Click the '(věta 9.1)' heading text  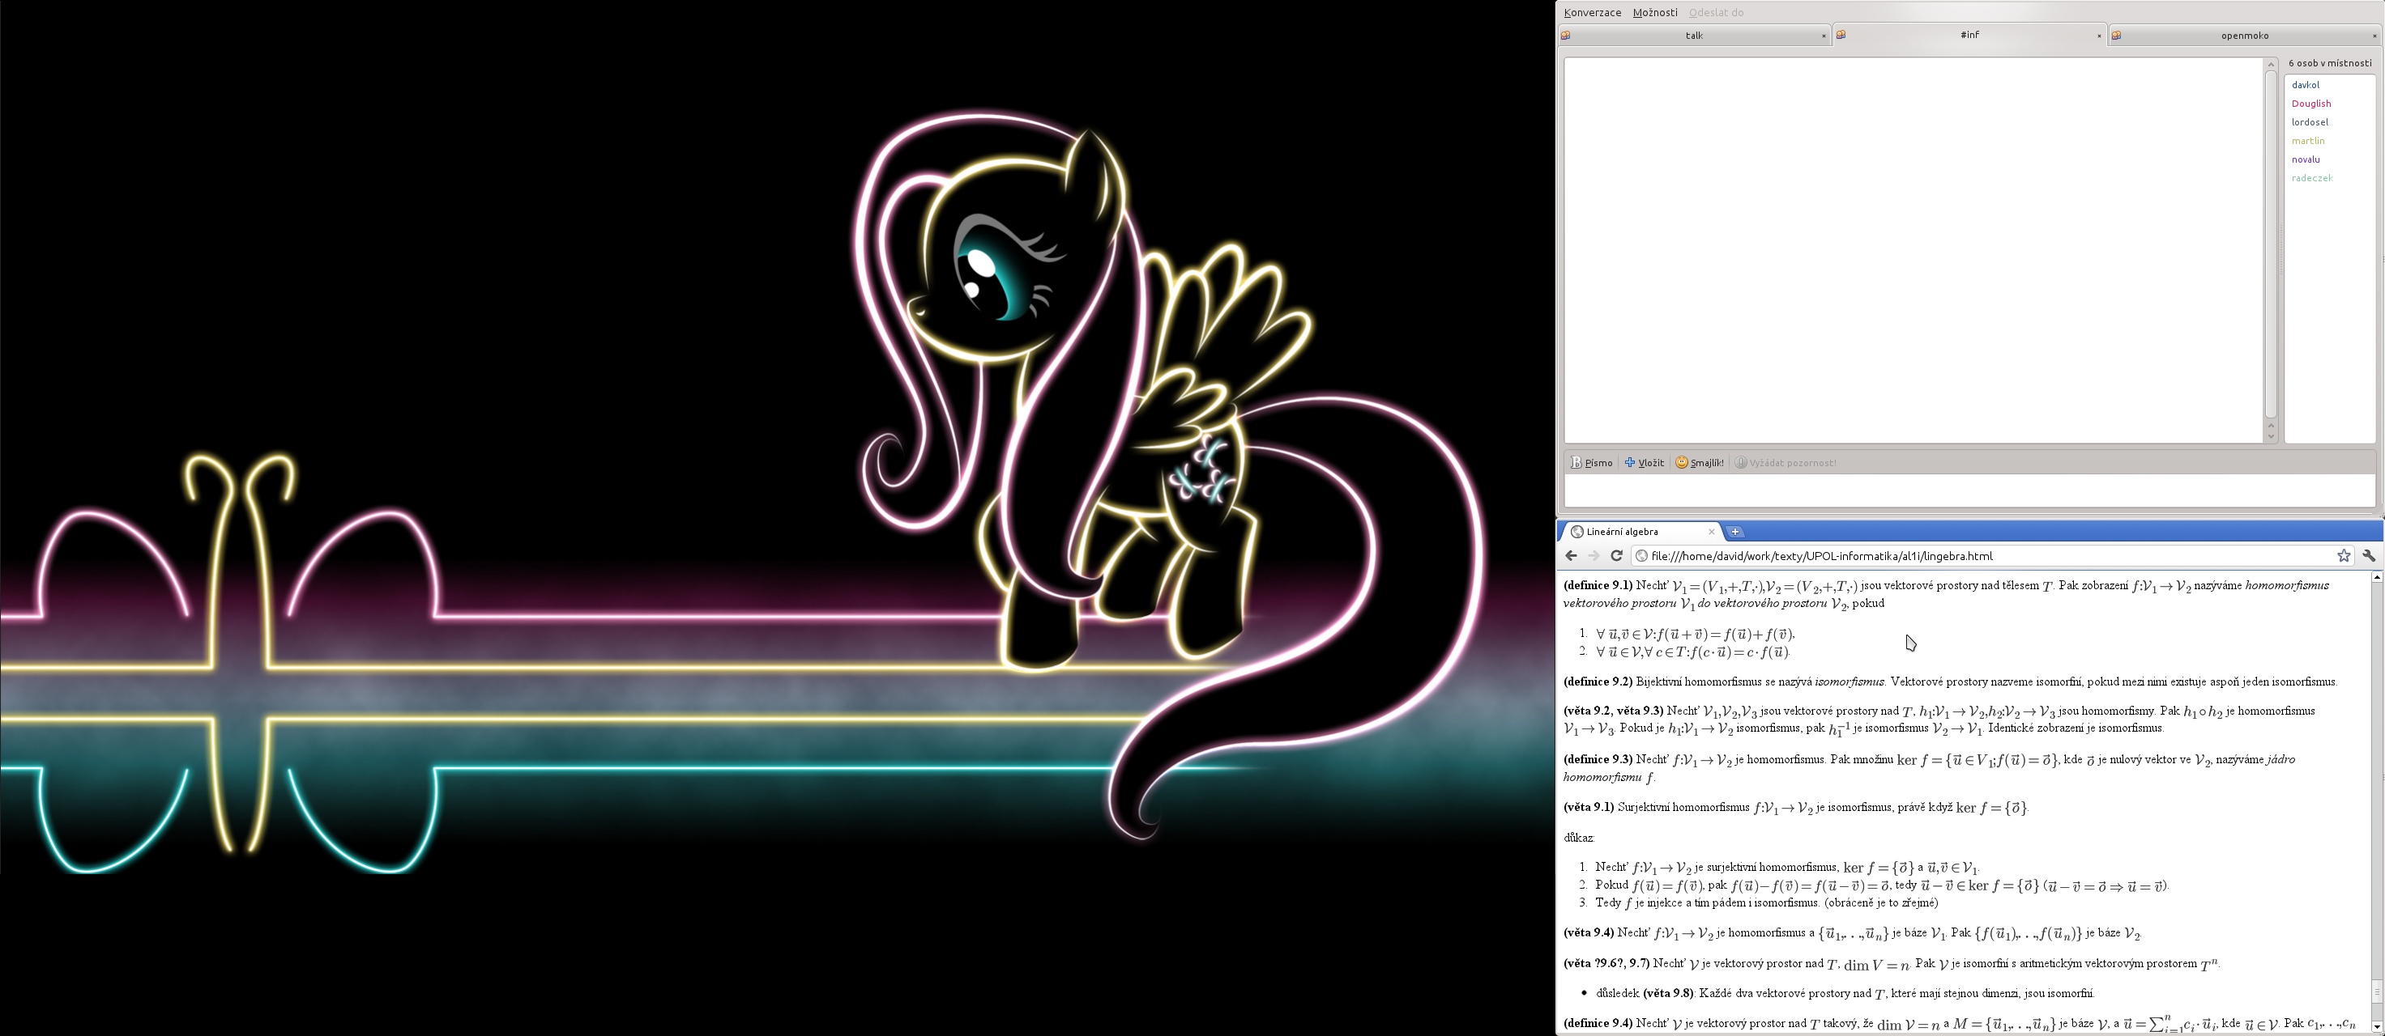pyautogui.click(x=1589, y=808)
